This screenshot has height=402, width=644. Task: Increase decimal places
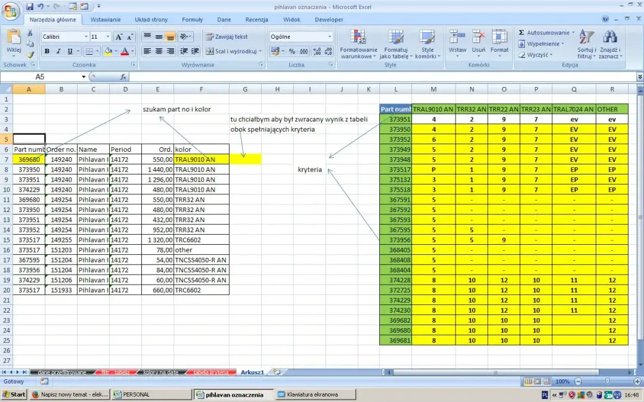(x=317, y=51)
